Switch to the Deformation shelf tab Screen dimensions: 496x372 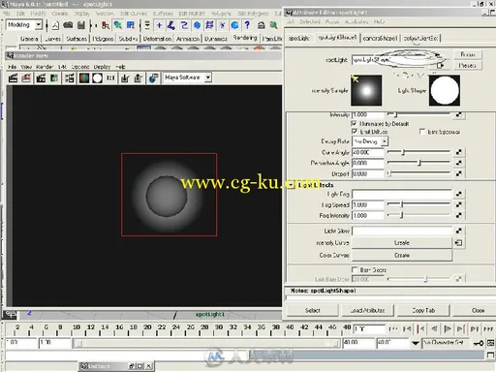tap(157, 39)
